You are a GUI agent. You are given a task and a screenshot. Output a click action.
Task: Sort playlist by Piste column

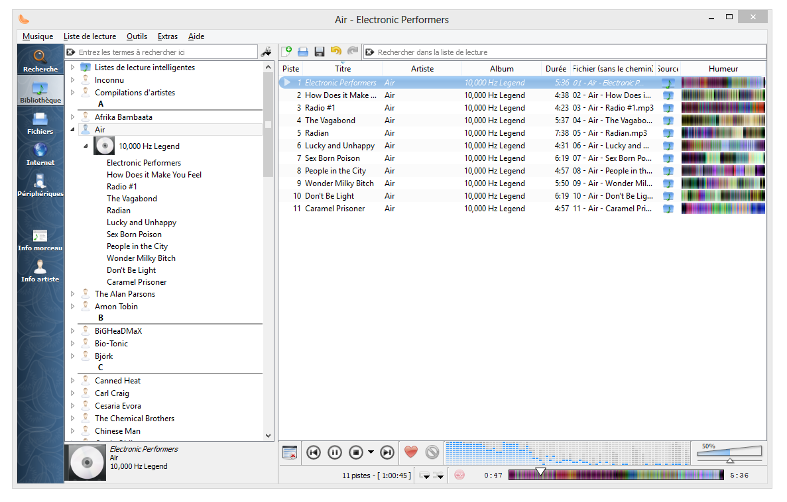pyautogui.click(x=290, y=69)
